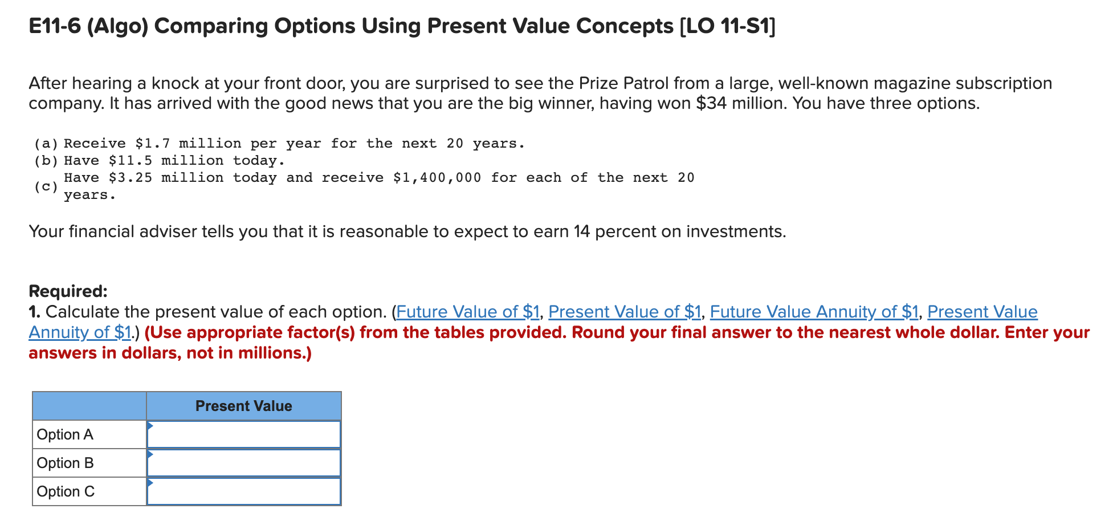Screen dimensions: 1117x529
Task: Click the Option C row label
Action: [64, 491]
